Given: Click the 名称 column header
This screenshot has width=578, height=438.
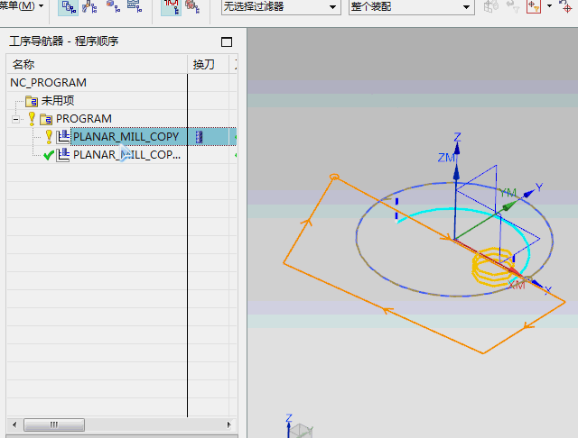Looking at the screenshot, I should pos(23,65).
